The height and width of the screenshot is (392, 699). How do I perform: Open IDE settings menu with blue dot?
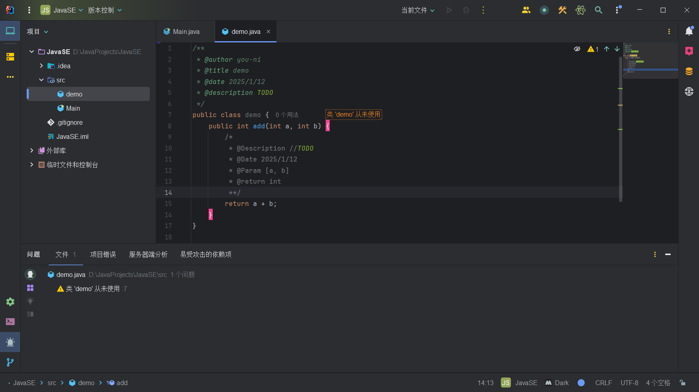coord(617,10)
